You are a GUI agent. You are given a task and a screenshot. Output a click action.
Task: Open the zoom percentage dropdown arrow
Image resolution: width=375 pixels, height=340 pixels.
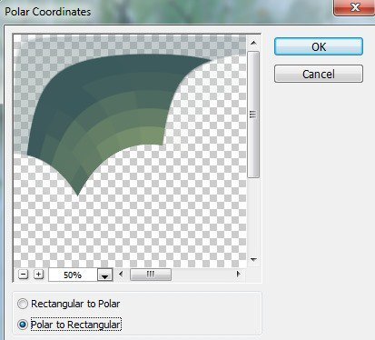click(105, 275)
